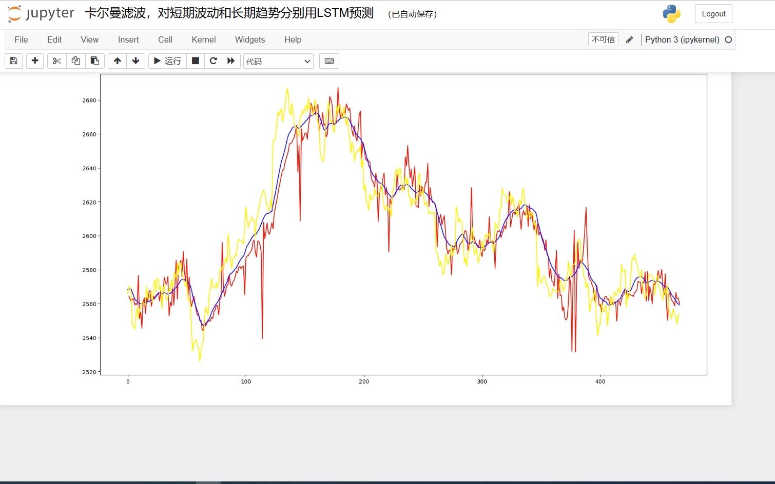Open the cell type dropdown (代码)
The width and height of the screenshot is (775, 484).
tap(278, 61)
